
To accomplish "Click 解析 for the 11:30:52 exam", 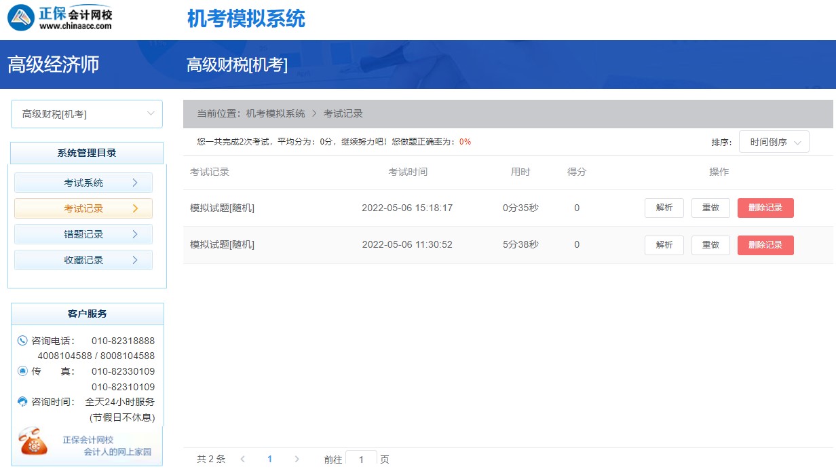I will [664, 245].
